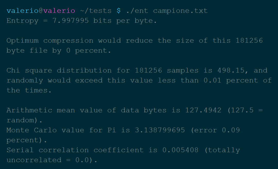Click the username "valerio" in the prompt
The width and height of the screenshot is (278, 169).
pyautogui.click(x=23, y=11)
